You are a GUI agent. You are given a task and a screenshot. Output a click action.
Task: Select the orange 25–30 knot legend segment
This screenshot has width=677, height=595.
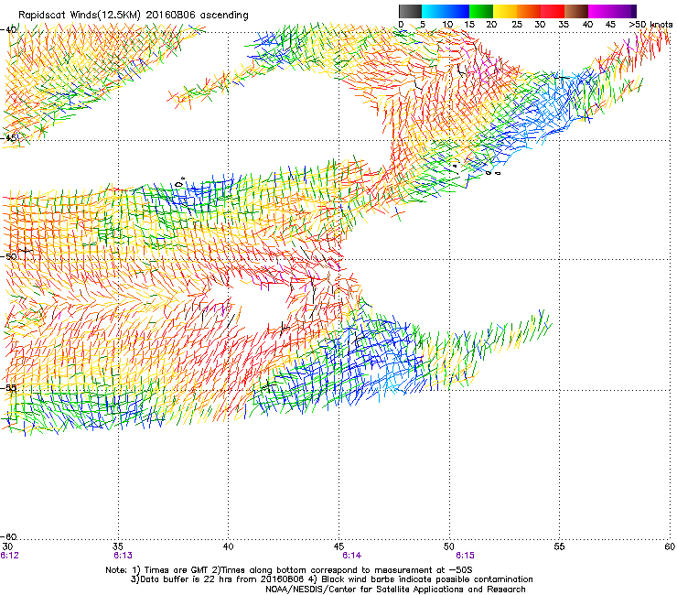tap(529, 11)
